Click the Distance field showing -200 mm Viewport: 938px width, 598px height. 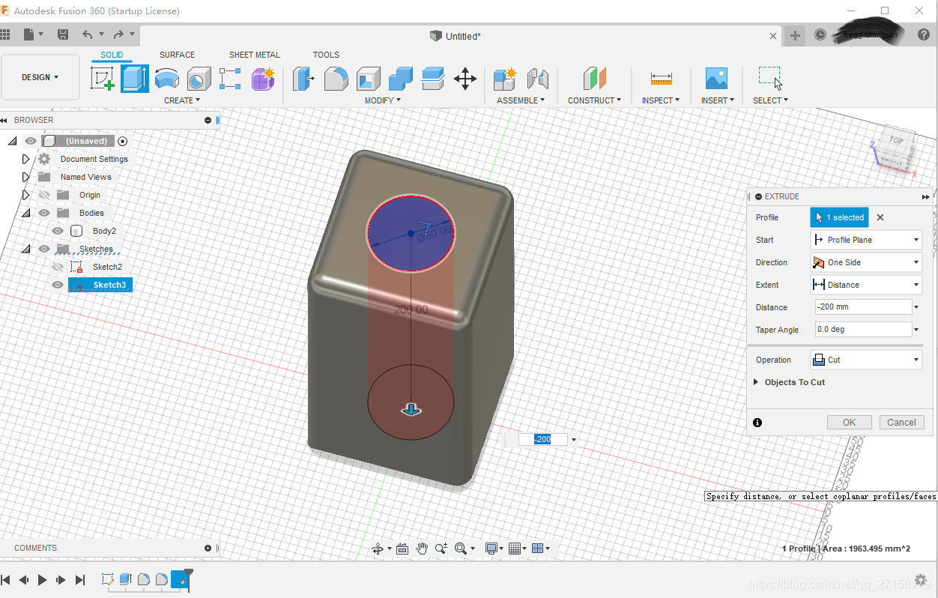pyautogui.click(x=862, y=306)
